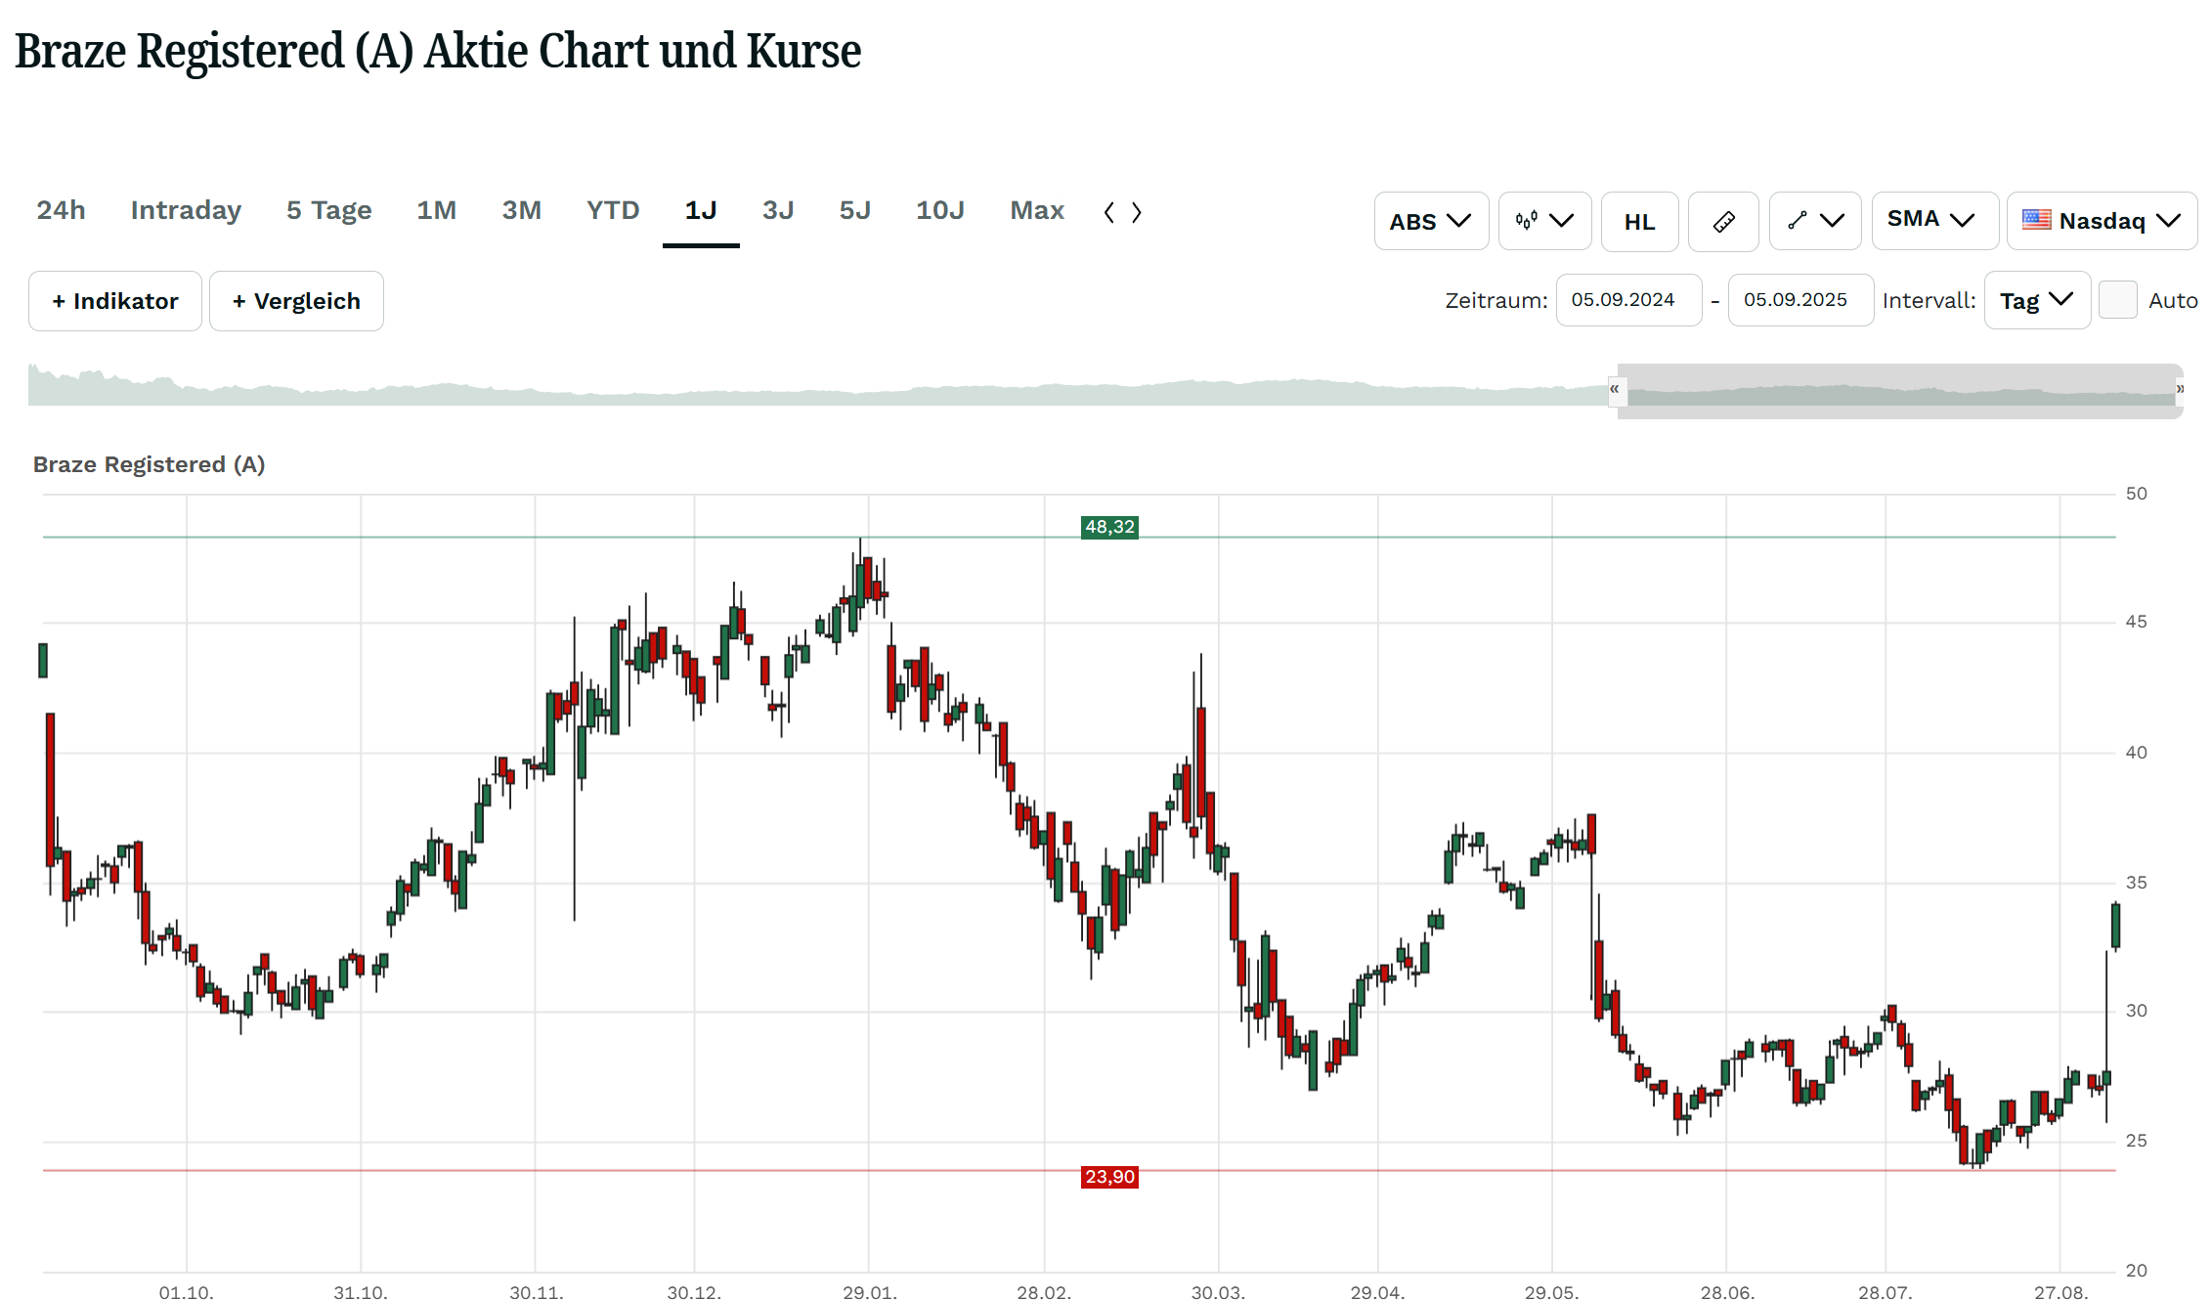Show the Max time range
This screenshot has width=2211, height=1300.
coord(1036,210)
